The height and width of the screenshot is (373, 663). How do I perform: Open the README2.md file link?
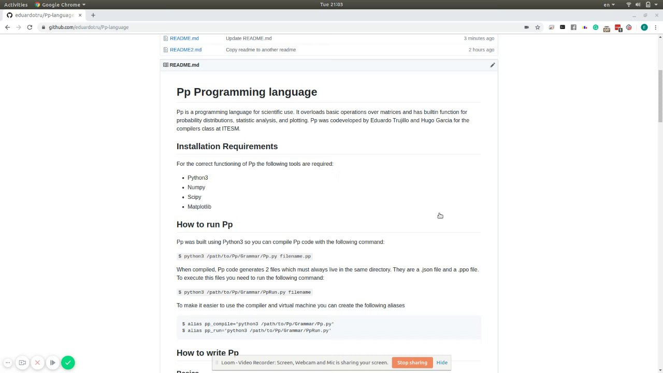[185, 50]
